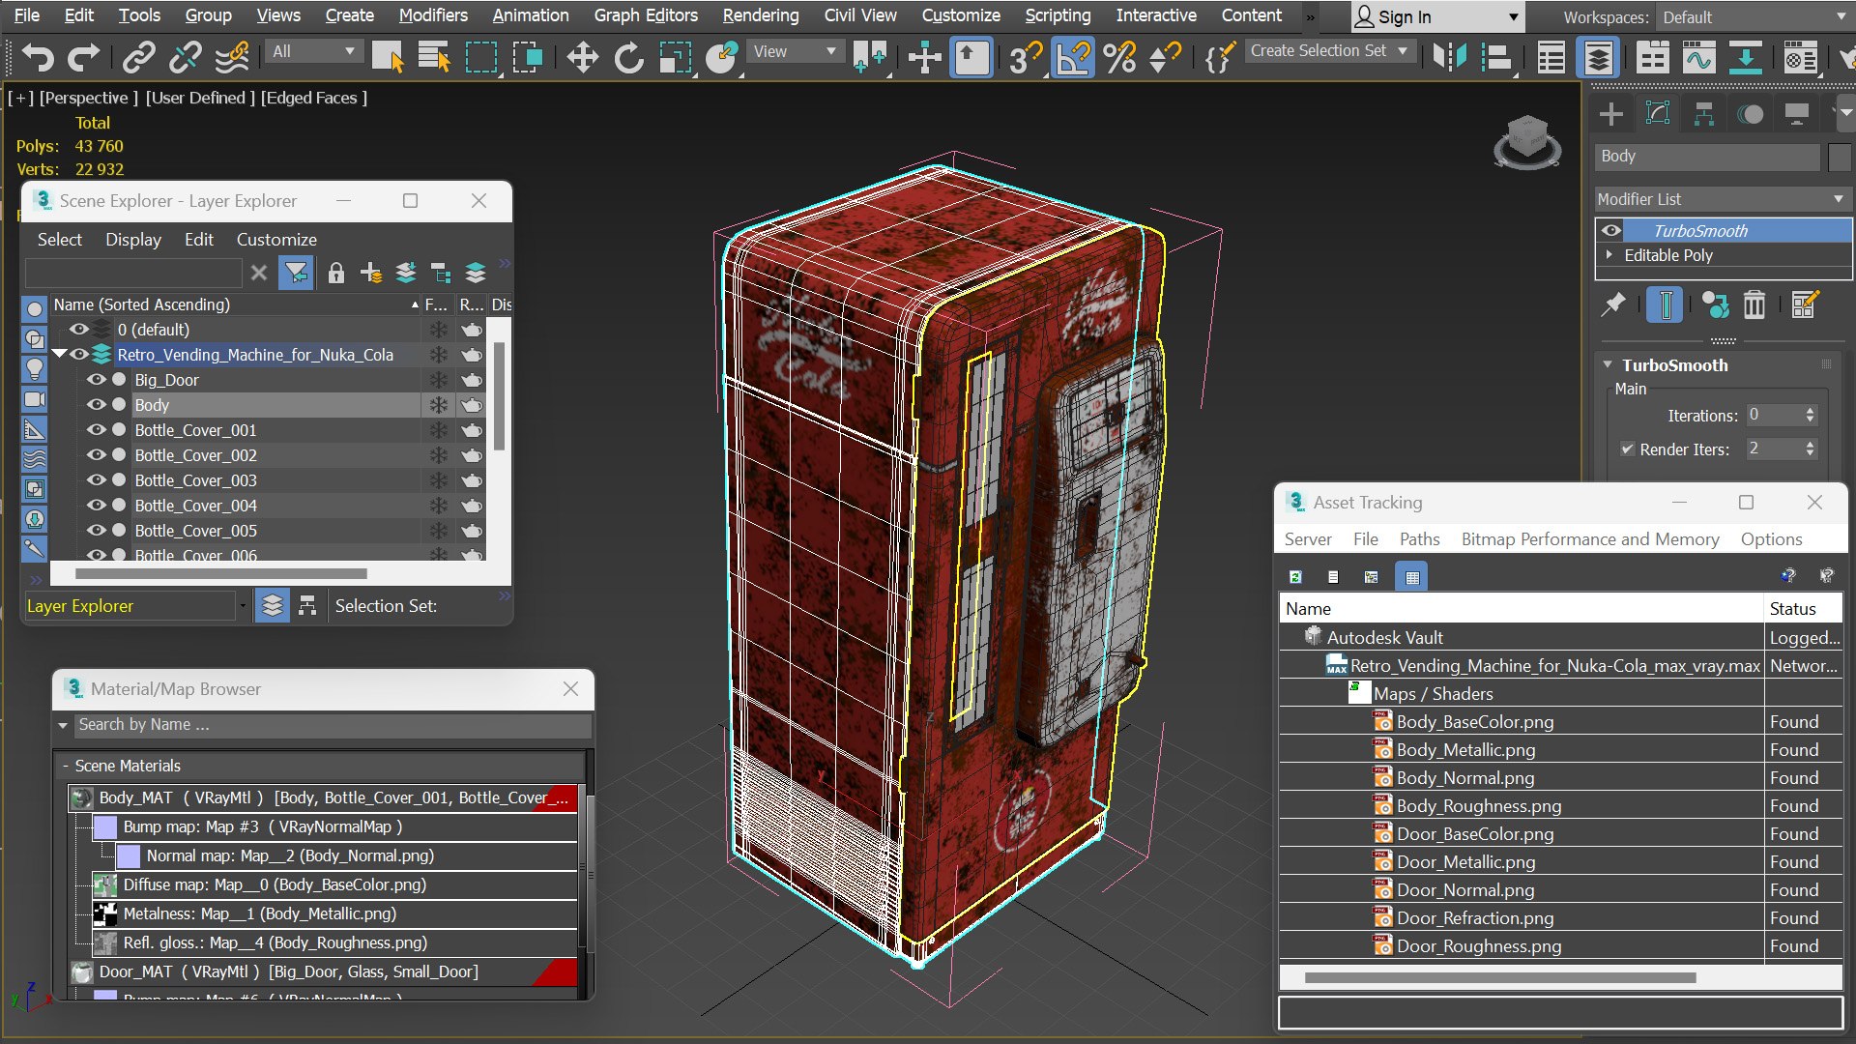The width and height of the screenshot is (1856, 1044).
Task: Click Pin Stack icon under modifier stack
Action: (x=1613, y=305)
